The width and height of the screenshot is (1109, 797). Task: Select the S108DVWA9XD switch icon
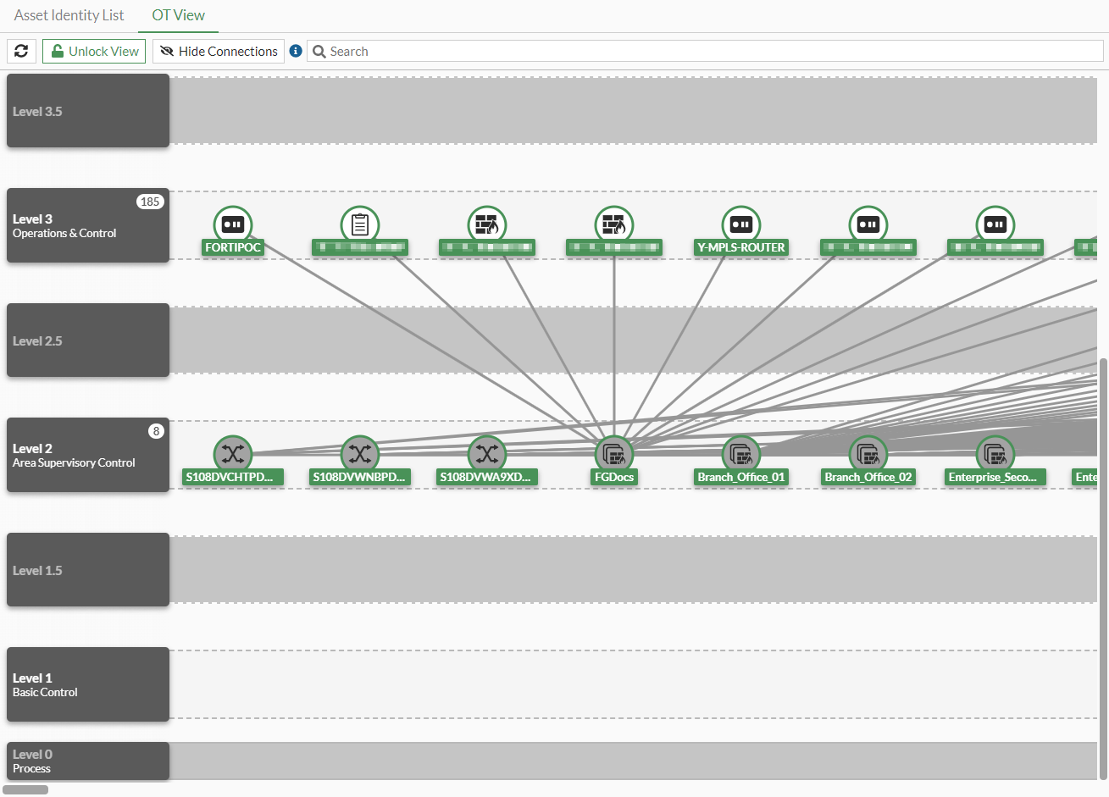click(x=487, y=453)
